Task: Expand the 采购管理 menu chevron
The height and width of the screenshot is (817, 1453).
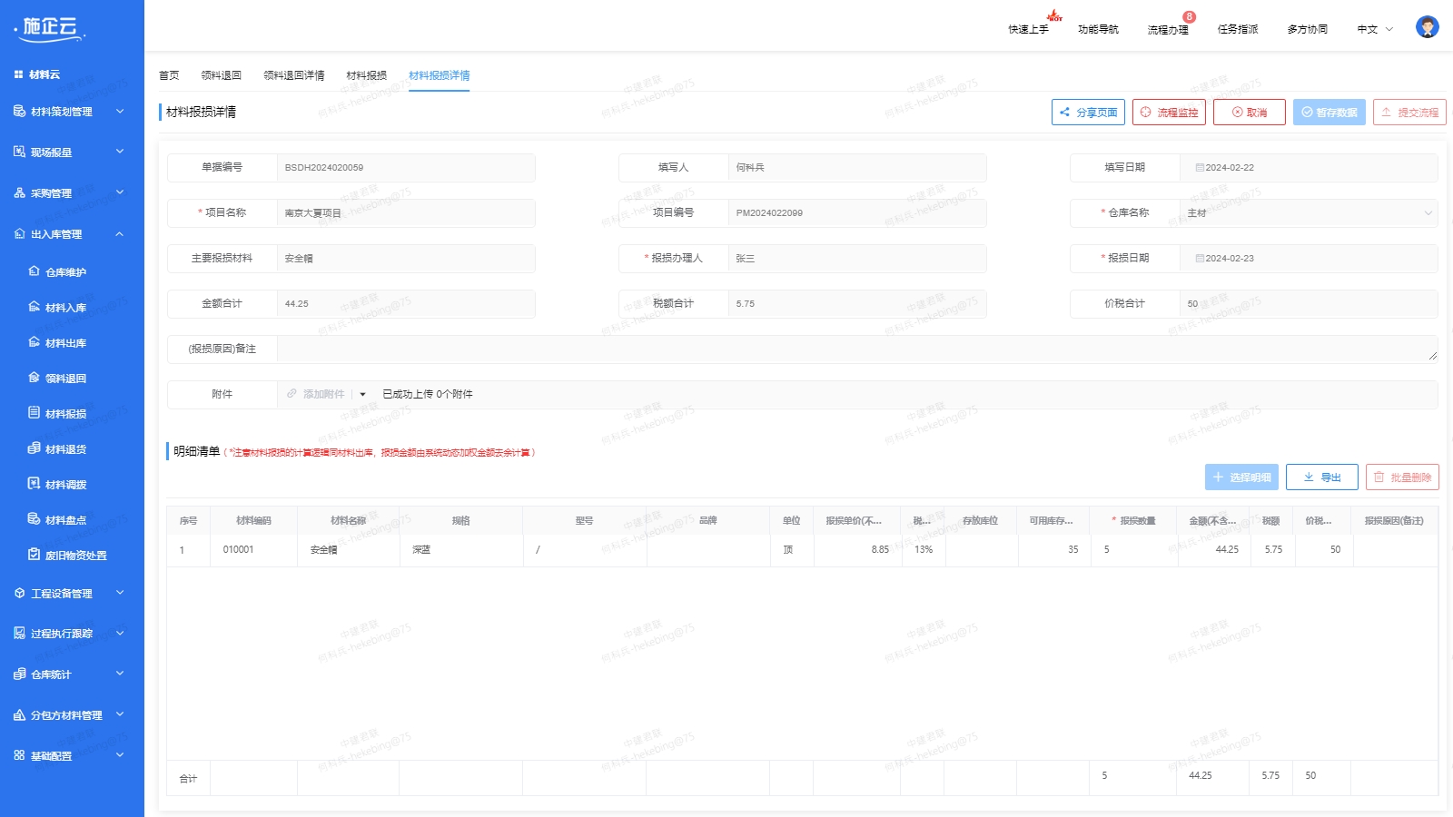Action: tap(119, 192)
